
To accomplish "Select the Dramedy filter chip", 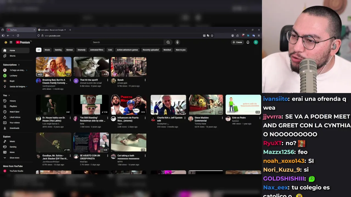I will [x=81, y=50].
